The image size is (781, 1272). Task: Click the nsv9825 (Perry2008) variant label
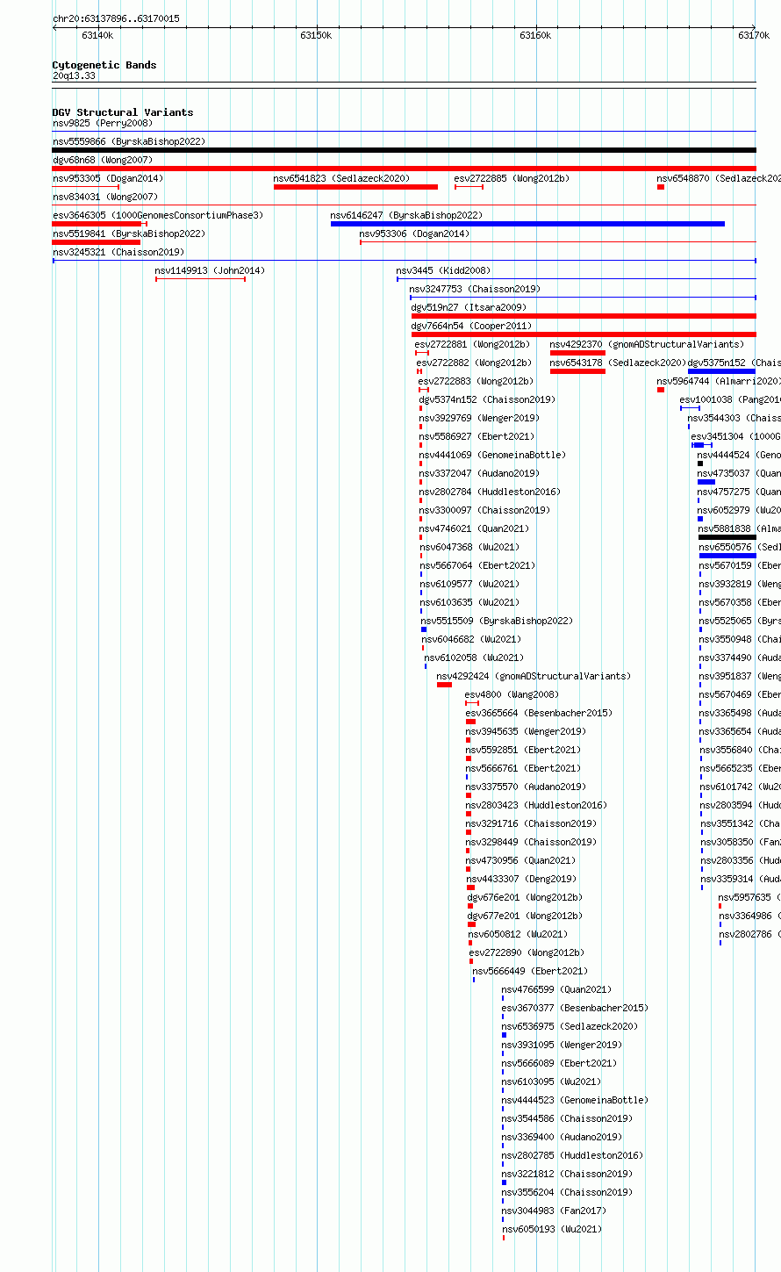pyautogui.click(x=102, y=123)
